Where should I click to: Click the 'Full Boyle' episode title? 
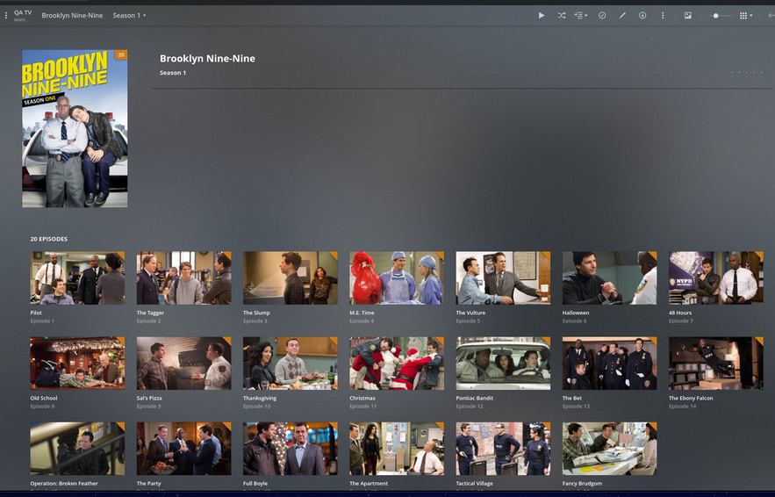click(255, 484)
